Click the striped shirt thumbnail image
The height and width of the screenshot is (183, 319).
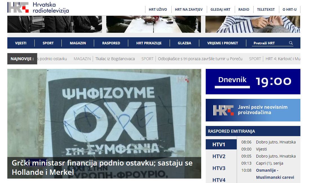[252, 24]
